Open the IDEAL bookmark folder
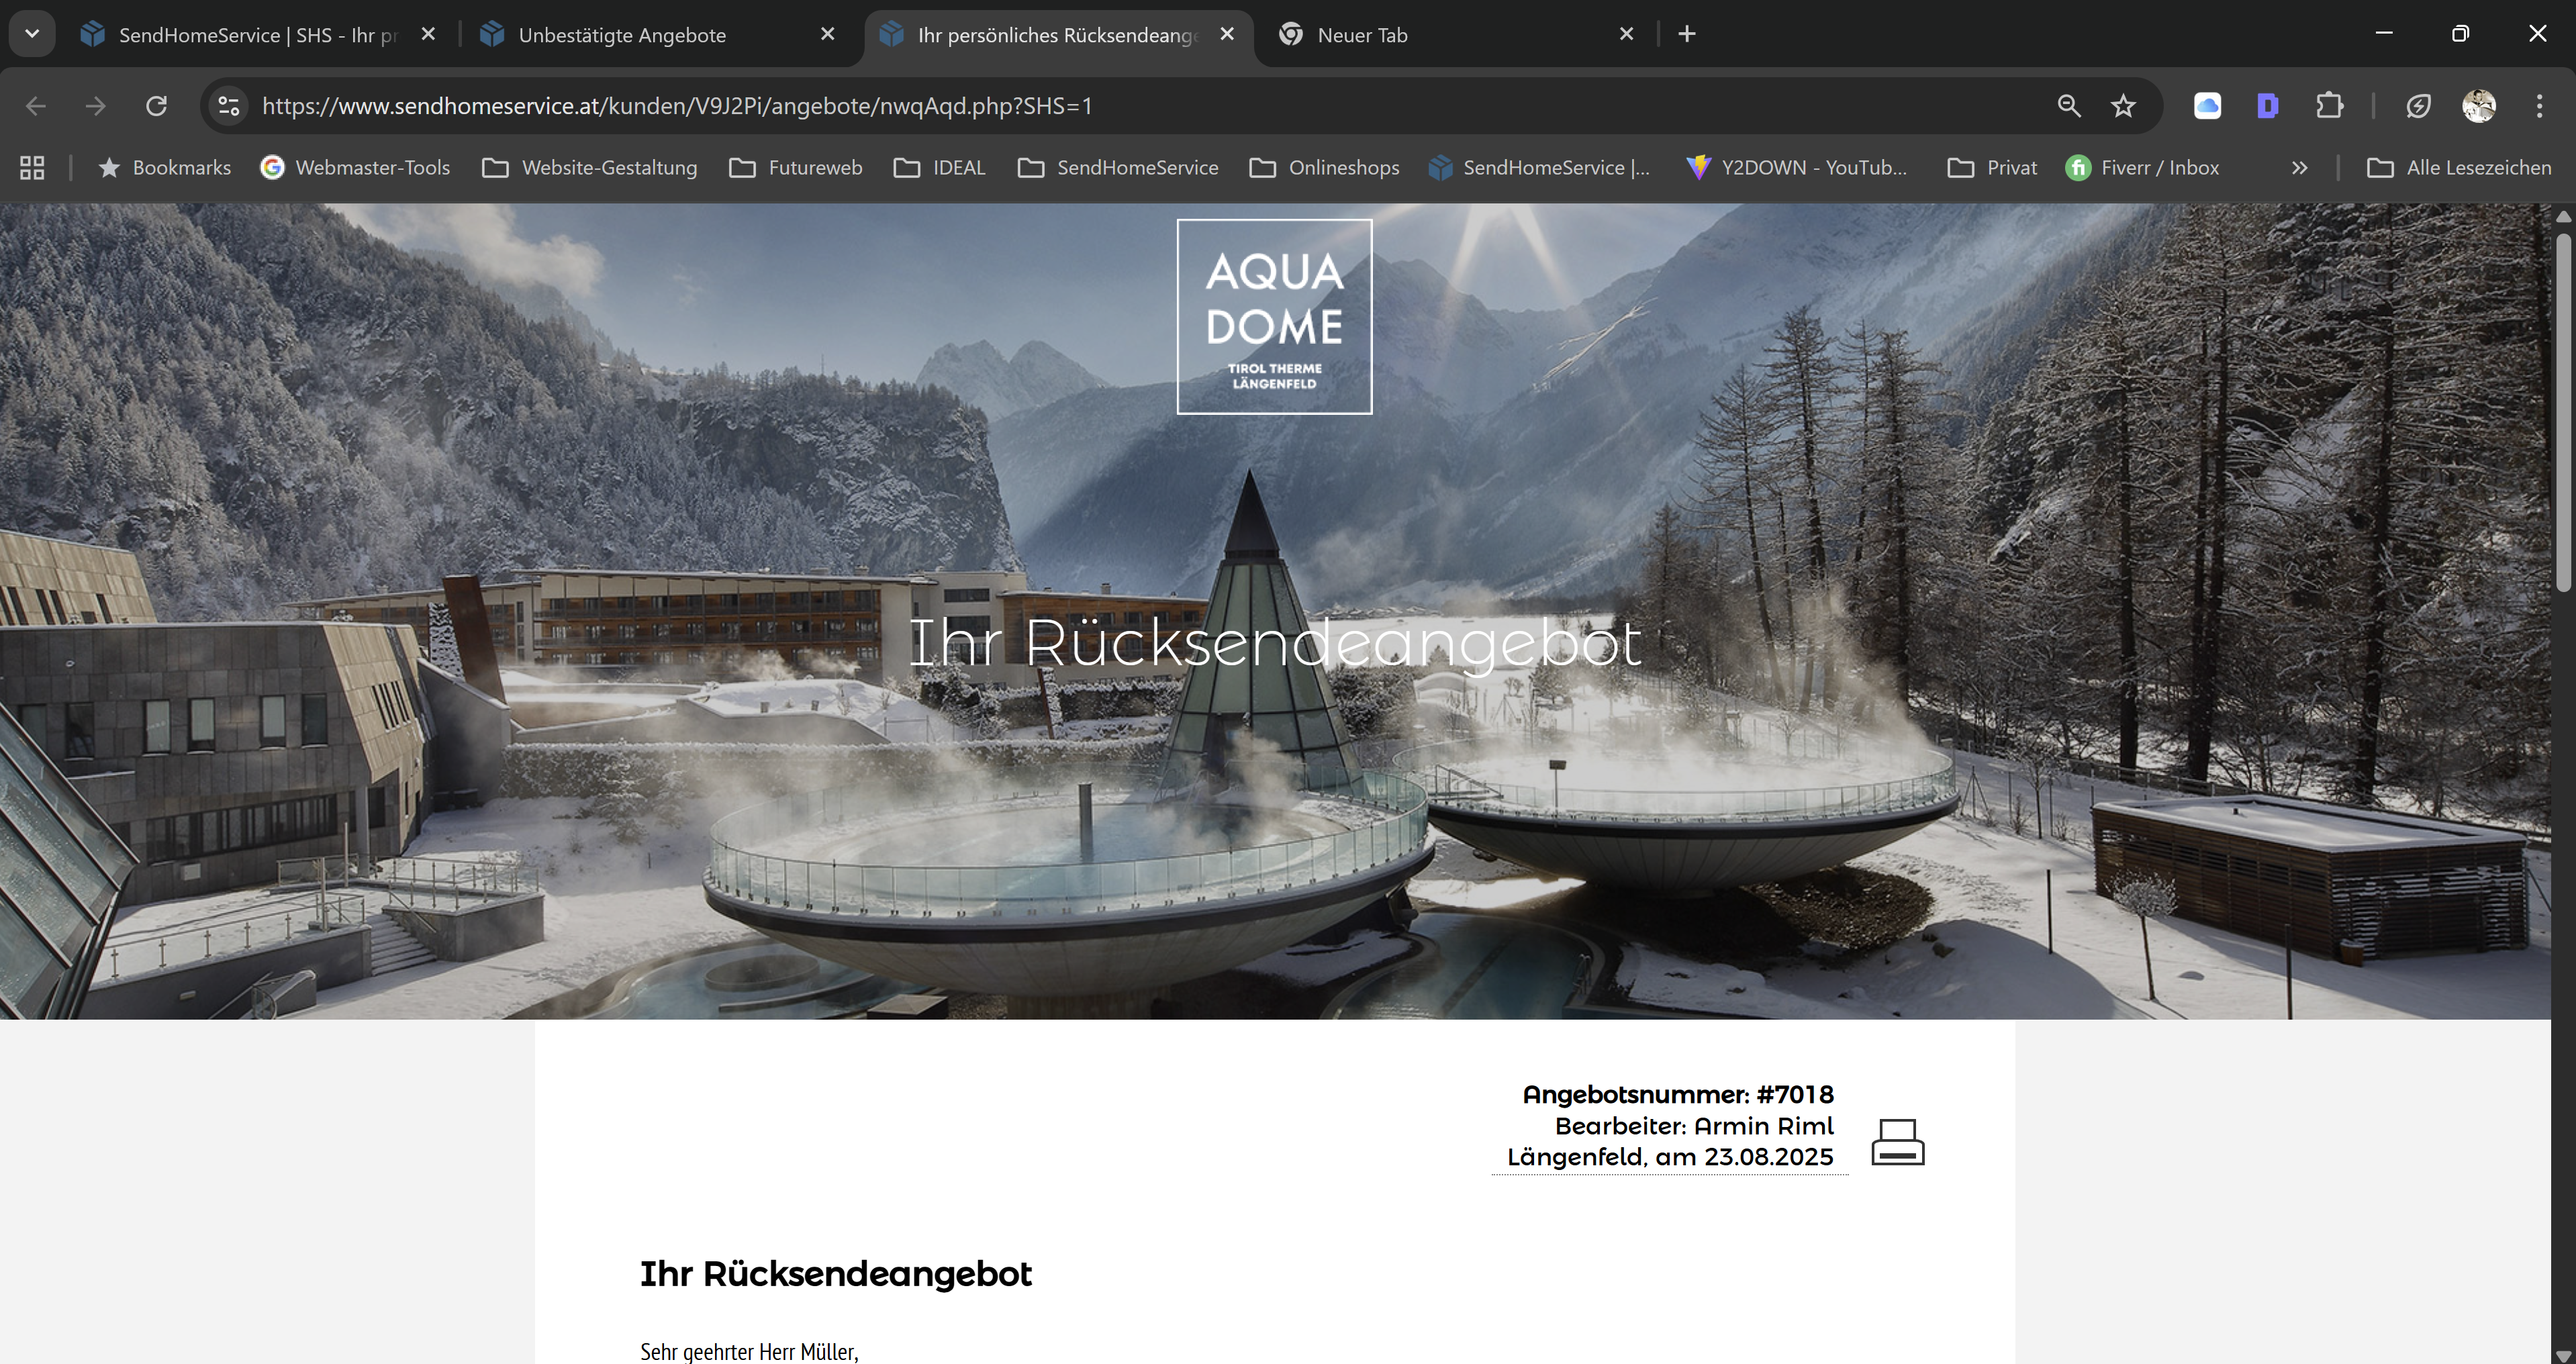2576x1364 pixels. pyautogui.click(x=940, y=168)
